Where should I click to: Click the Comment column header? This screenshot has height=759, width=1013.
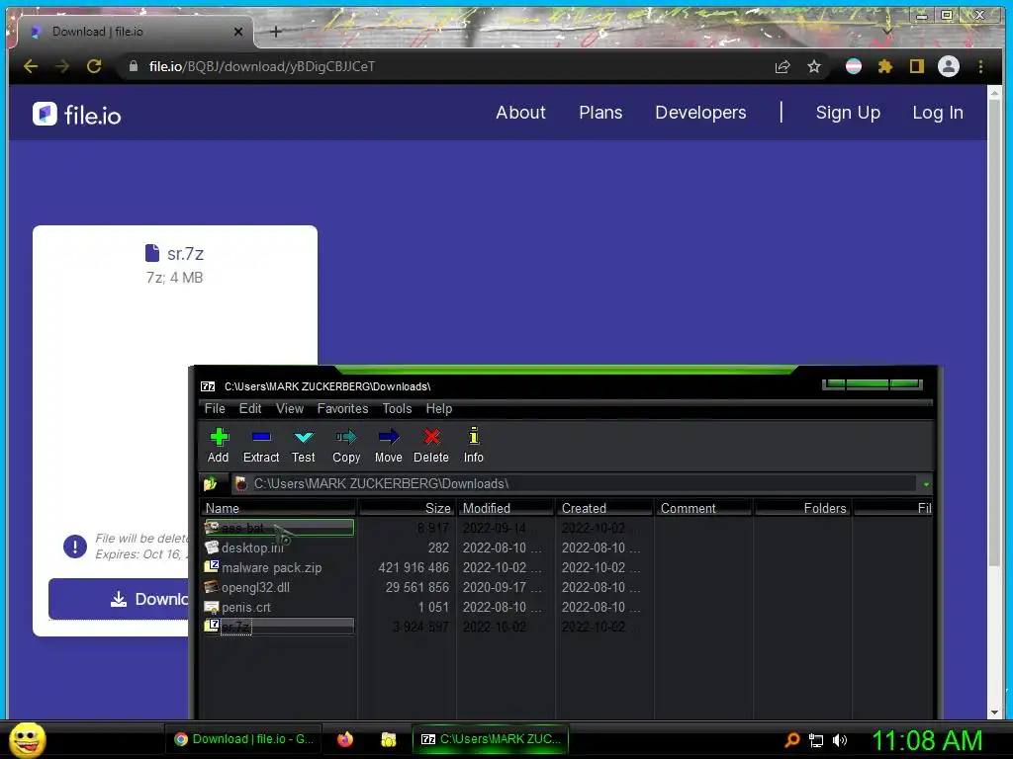pyautogui.click(x=703, y=509)
